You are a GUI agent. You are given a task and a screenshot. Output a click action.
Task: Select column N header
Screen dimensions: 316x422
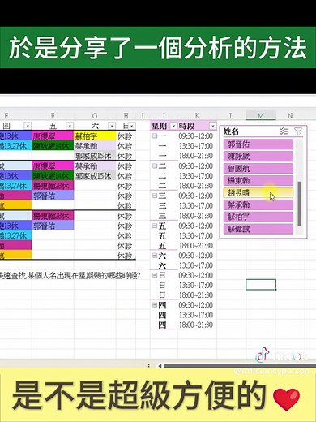[x=290, y=116]
